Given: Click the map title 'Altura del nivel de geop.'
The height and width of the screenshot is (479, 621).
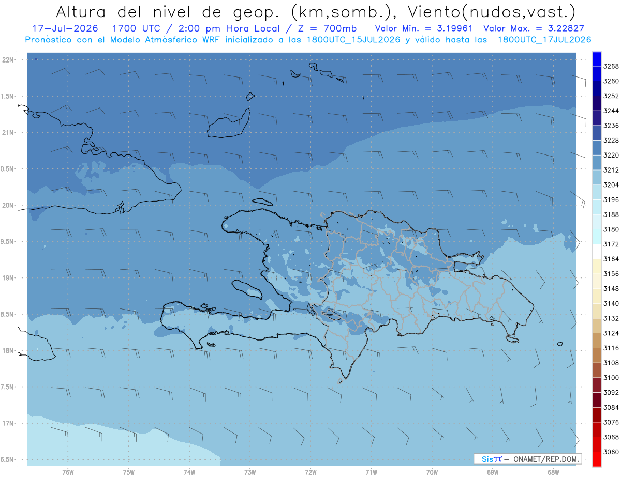Looking at the screenshot, I should [168, 11].
